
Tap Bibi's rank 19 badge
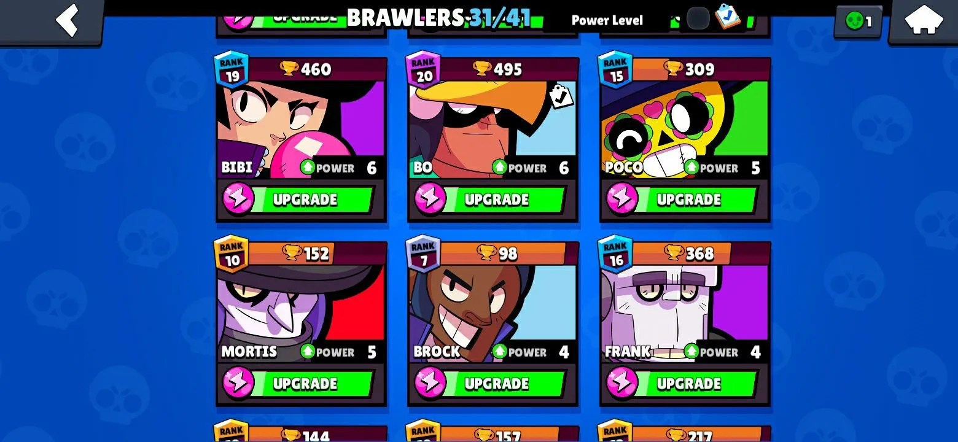pyautogui.click(x=232, y=69)
